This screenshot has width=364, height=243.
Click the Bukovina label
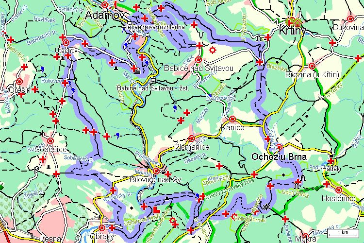(x=348, y=27)
